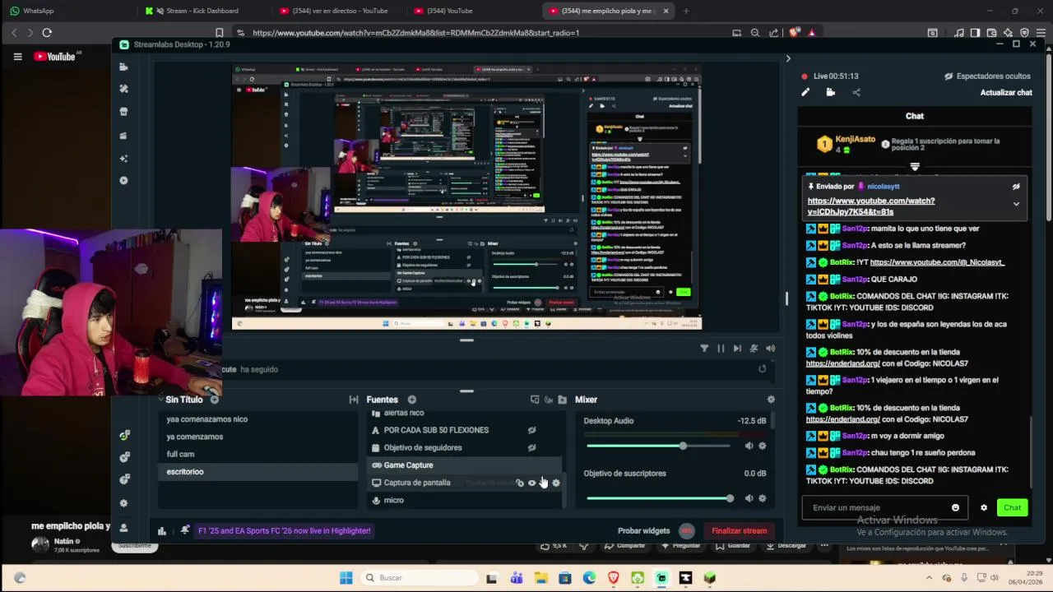Pause the alert queue in events bar
1053x592 pixels.
click(x=721, y=349)
